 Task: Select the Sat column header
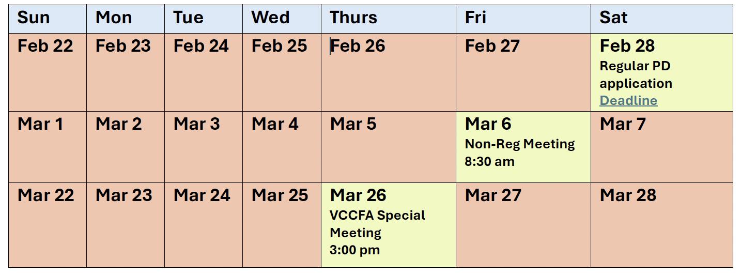click(661, 19)
